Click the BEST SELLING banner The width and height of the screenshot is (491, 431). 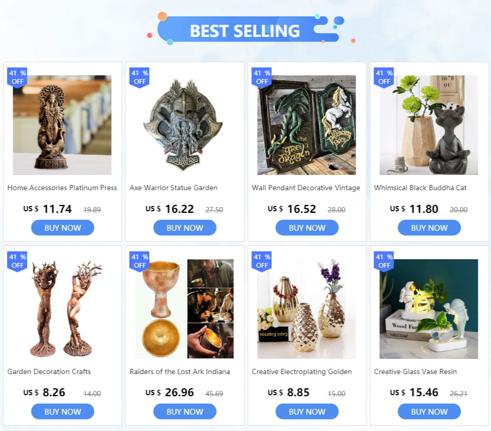click(x=244, y=31)
